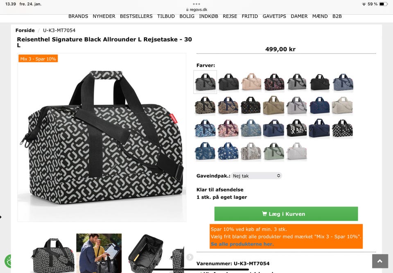Go to the TILBUD menu item

[166, 16]
